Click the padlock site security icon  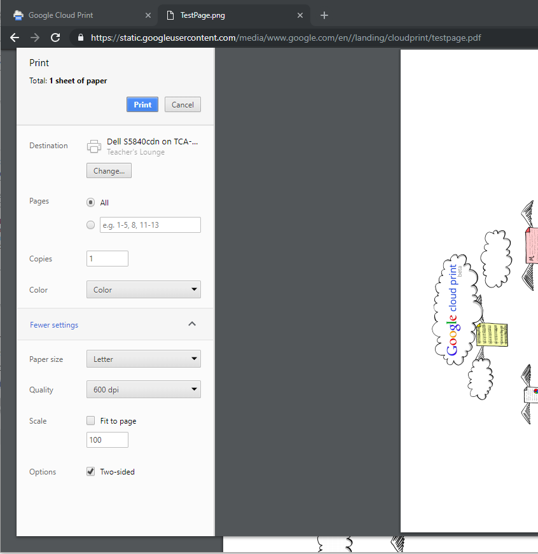point(81,38)
